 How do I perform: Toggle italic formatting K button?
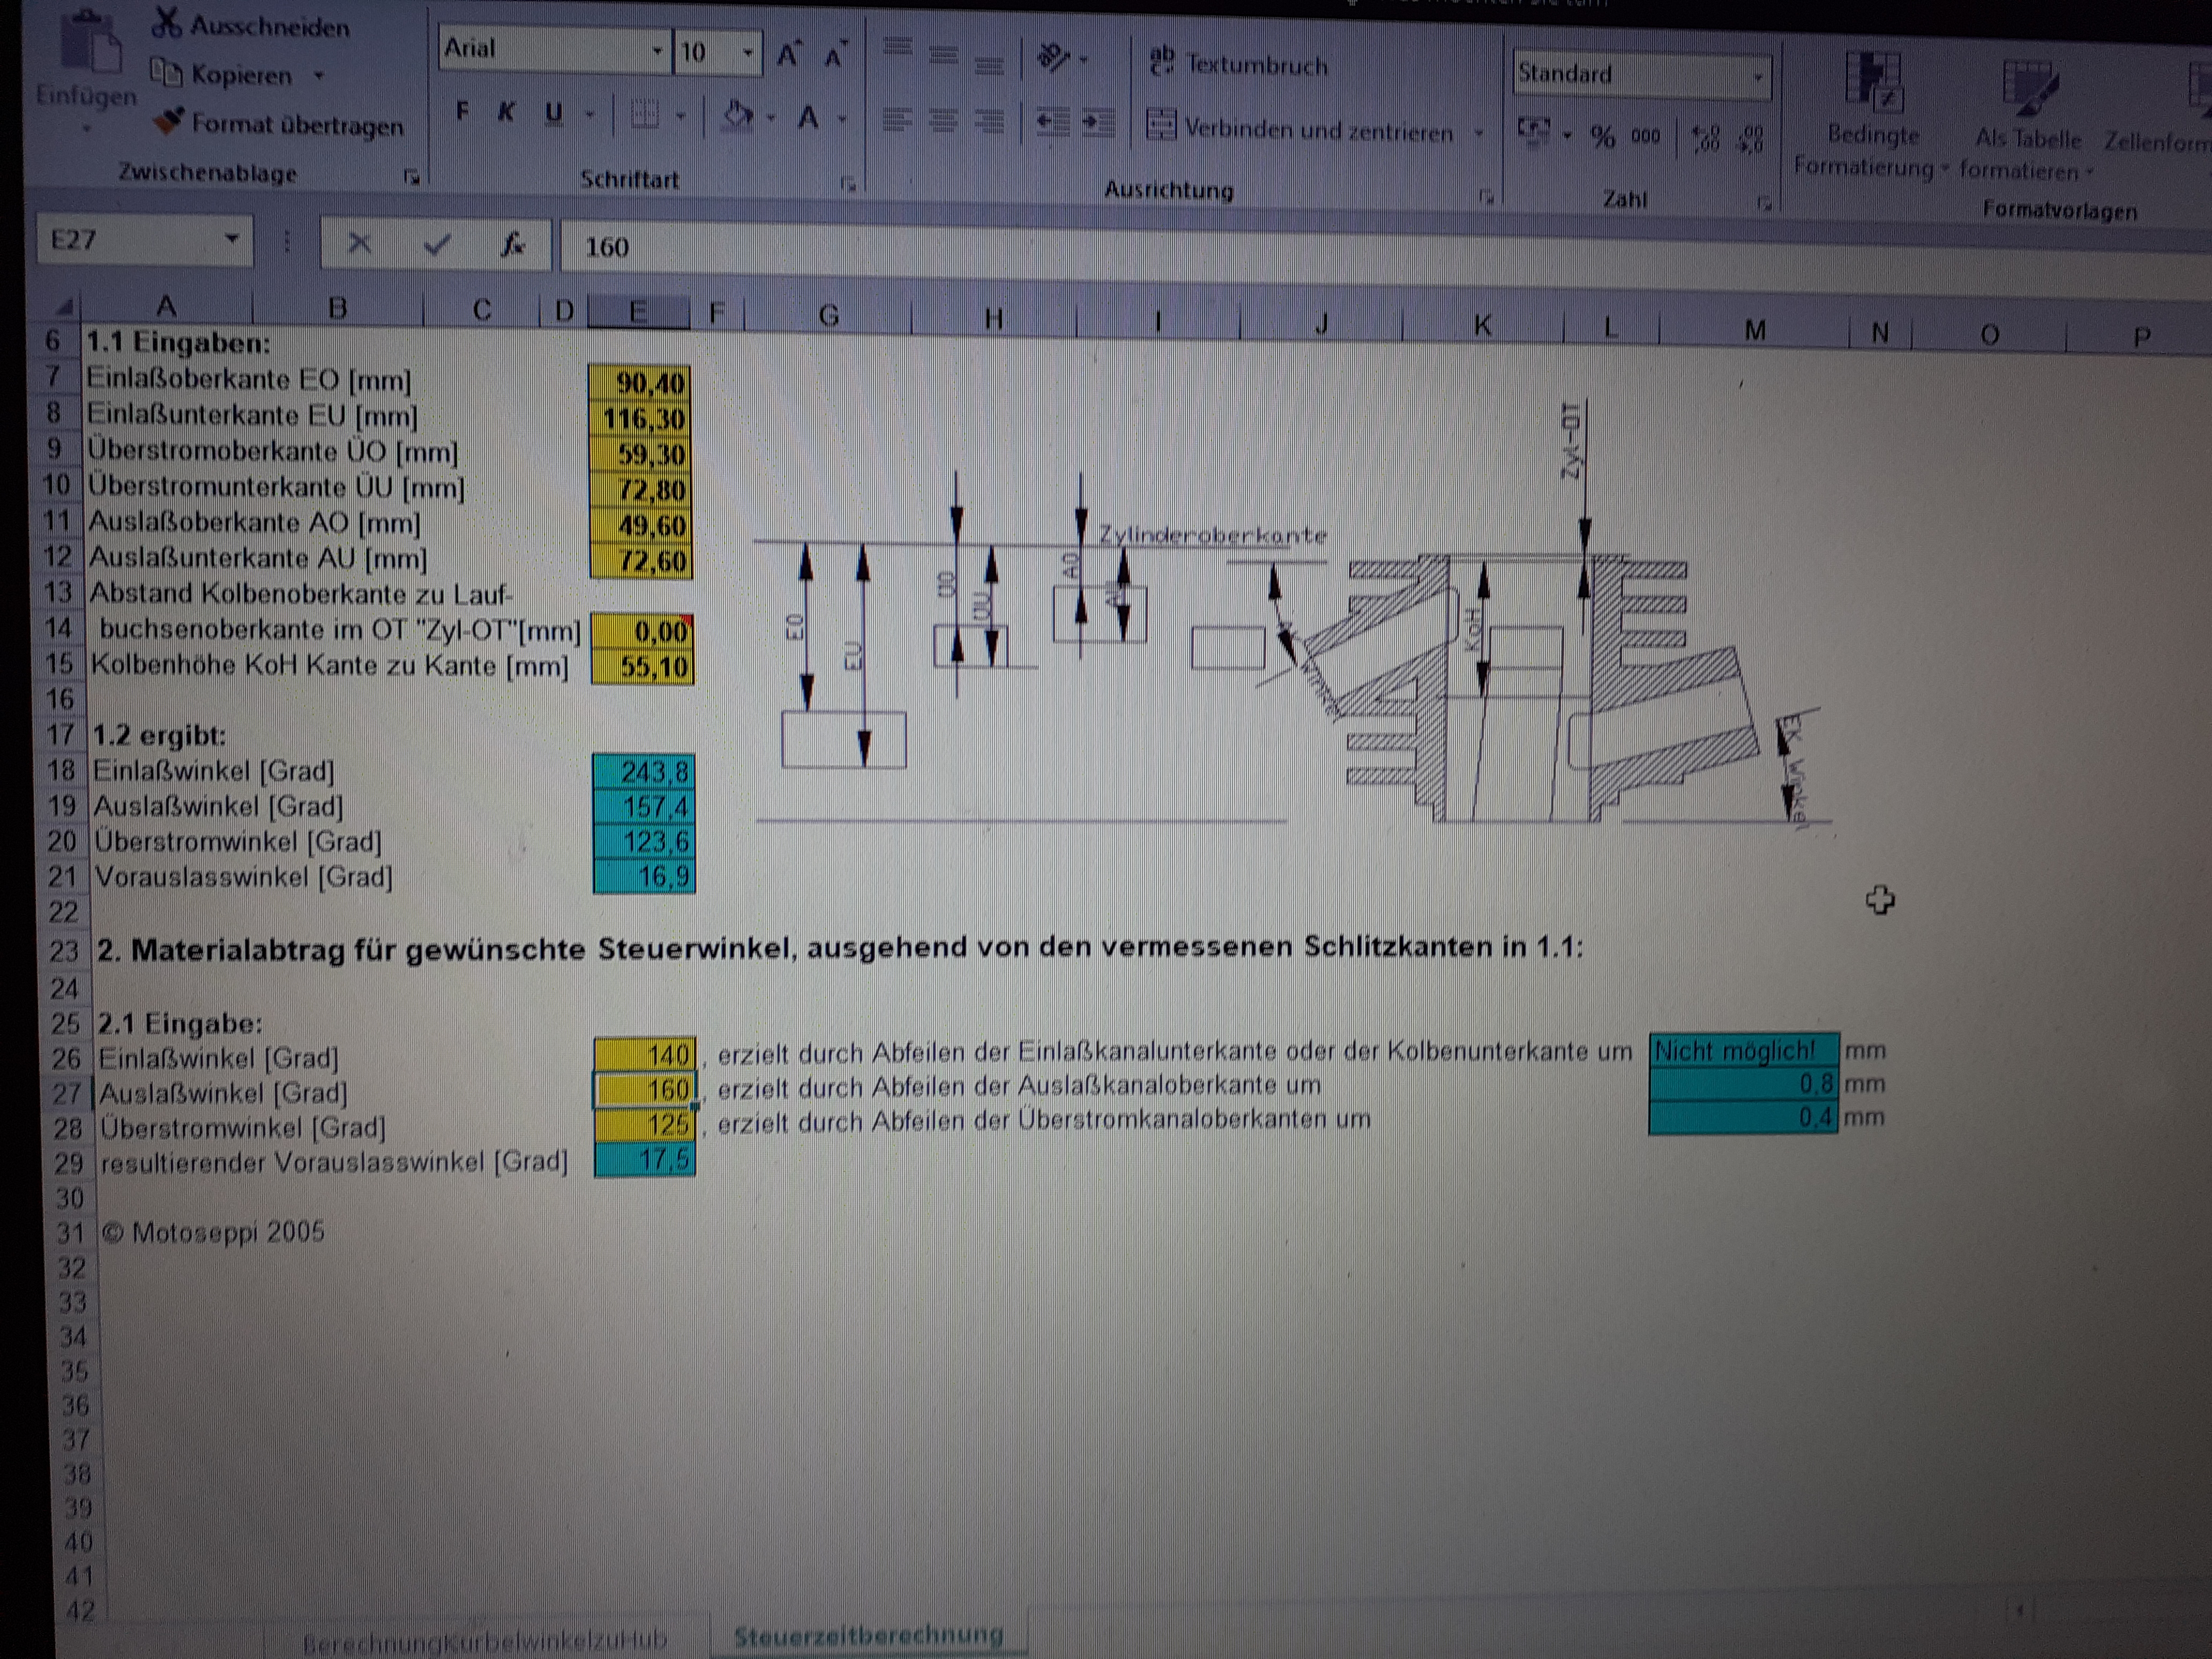[507, 113]
